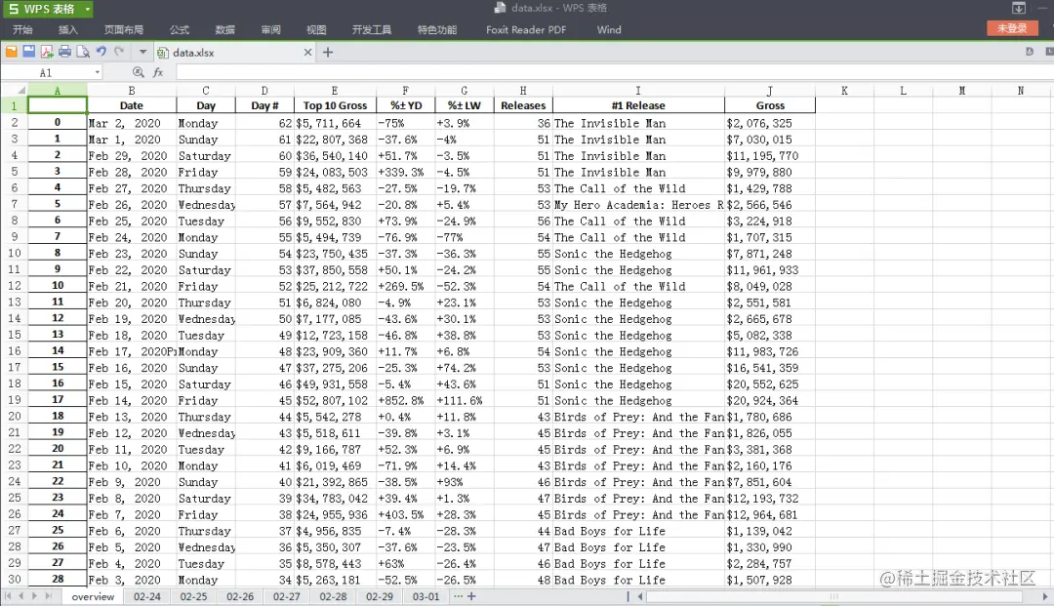Select column I header
This screenshot has height=606, width=1054.
pyautogui.click(x=638, y=91)
